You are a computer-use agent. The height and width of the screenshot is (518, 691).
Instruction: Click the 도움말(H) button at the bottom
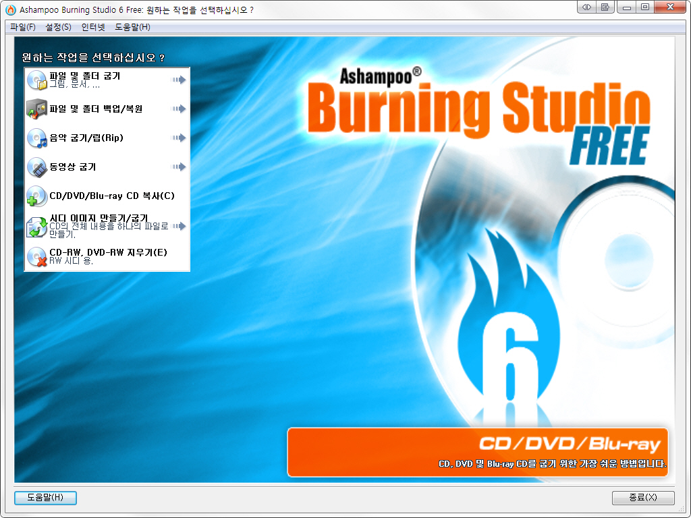coord(45,498)
